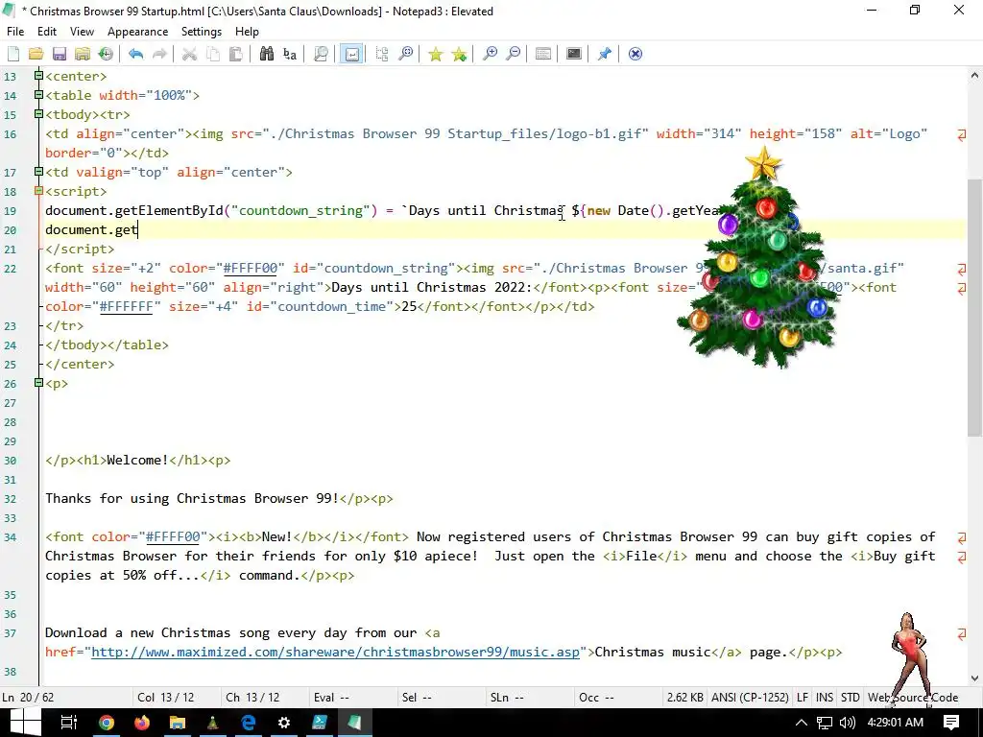
Task: Open Find with binoculars icon
Action: (267, 54)
